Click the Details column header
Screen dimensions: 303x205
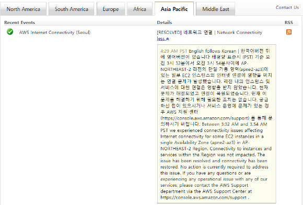point(164,22)
